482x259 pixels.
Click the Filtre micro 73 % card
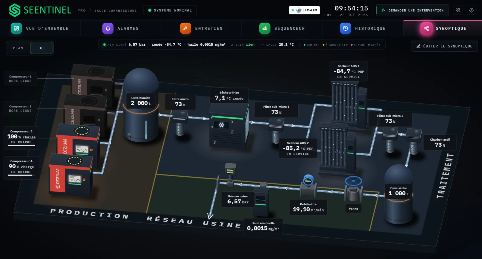coord(180,102)
